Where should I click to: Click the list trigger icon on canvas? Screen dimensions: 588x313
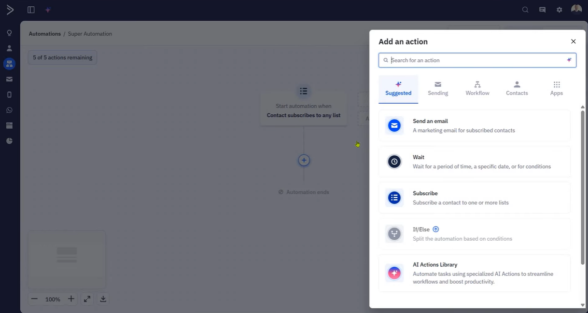303,91
